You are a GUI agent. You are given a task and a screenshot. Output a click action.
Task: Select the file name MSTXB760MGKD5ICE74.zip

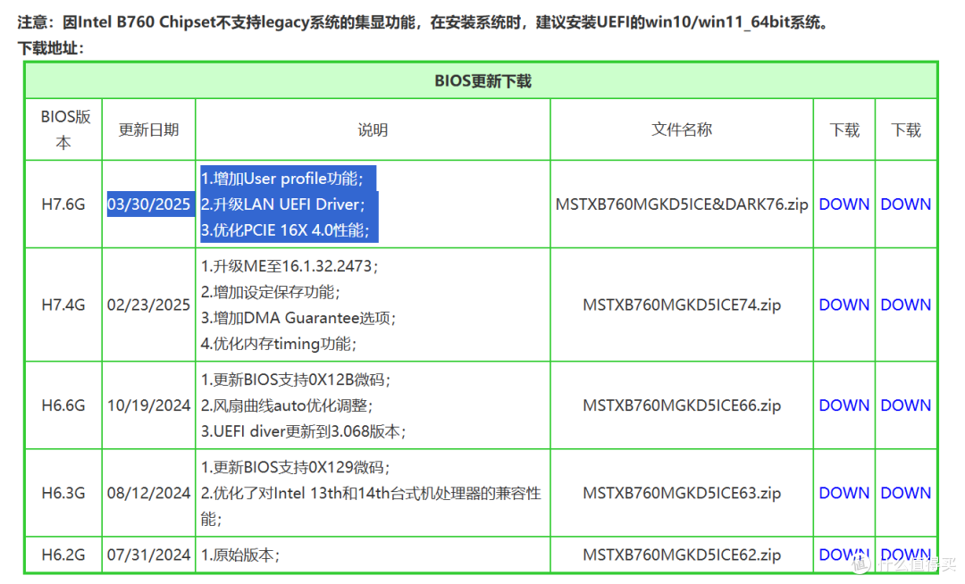coord(681,305)
